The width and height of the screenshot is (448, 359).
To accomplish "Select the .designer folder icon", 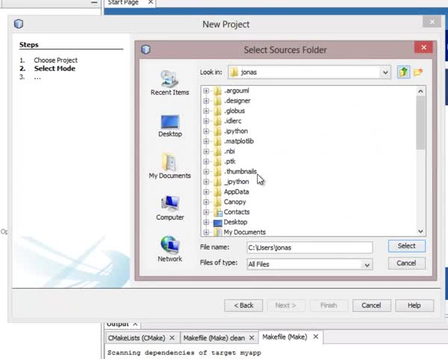I will tap(217, 101).
